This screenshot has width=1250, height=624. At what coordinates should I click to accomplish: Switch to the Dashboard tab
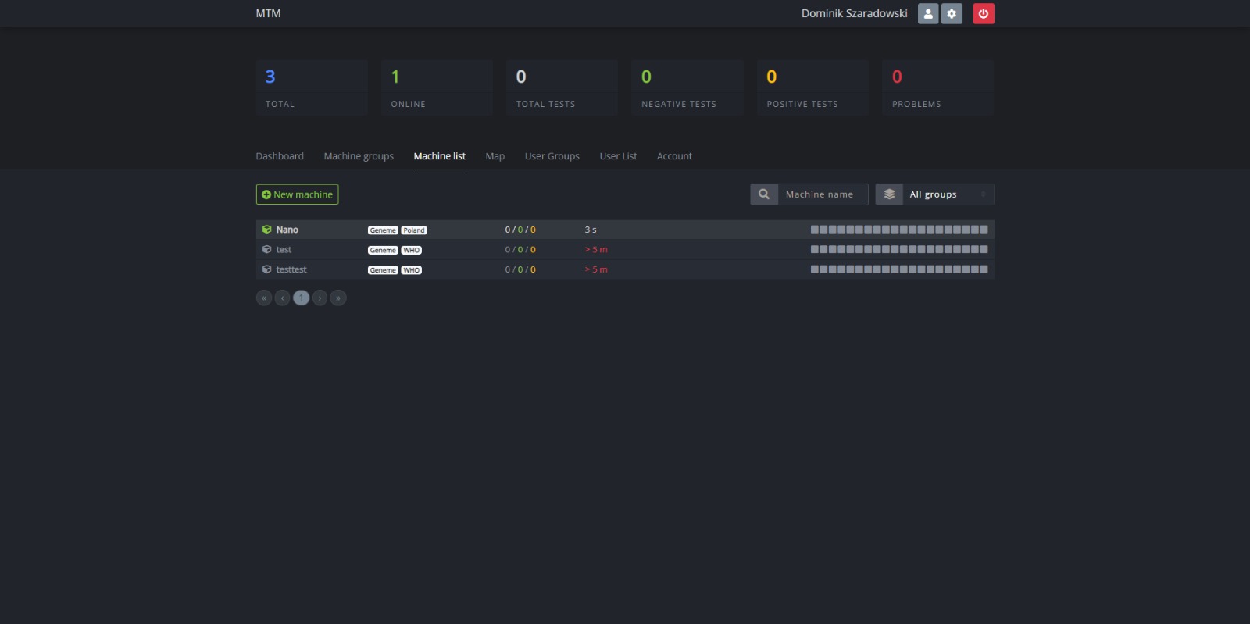click(280, 156)
